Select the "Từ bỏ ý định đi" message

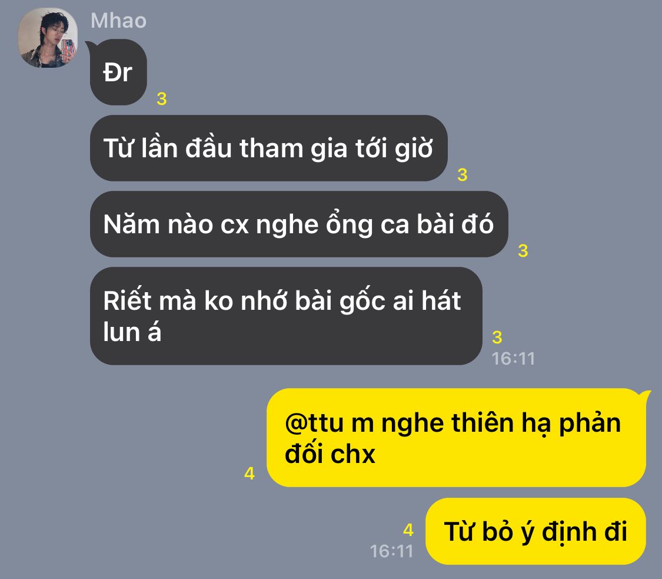coord(535,531)
